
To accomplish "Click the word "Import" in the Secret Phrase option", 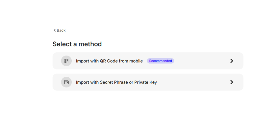I will (82, 82).
